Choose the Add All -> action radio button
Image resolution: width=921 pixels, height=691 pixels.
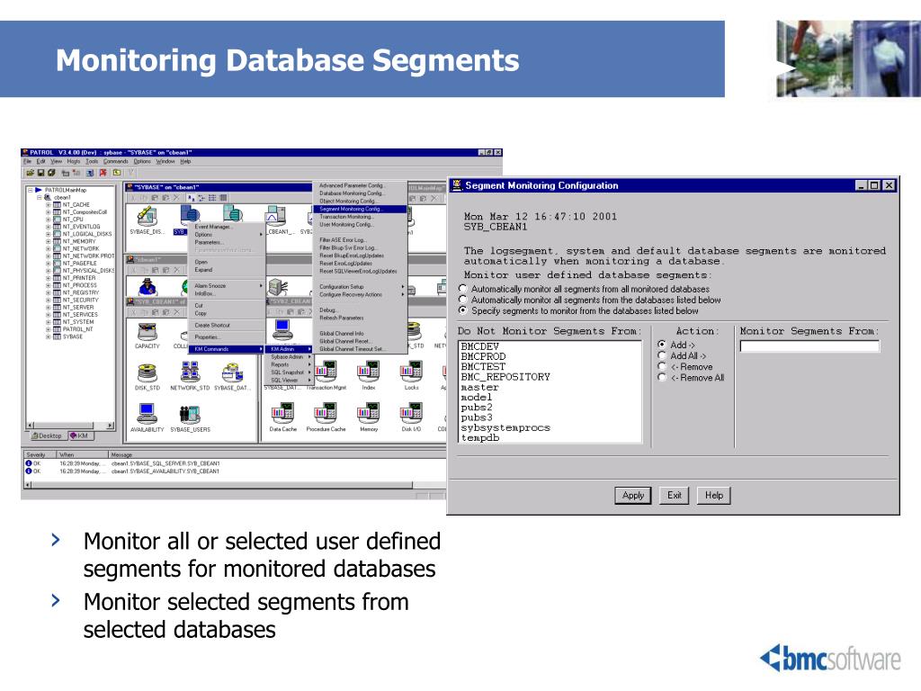coord(662,355)
